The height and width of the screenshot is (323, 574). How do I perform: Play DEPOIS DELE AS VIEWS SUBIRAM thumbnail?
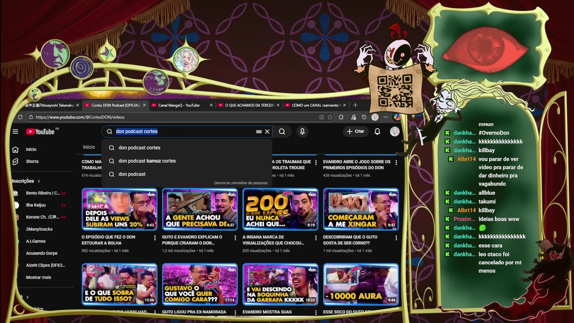pos(119,209)
